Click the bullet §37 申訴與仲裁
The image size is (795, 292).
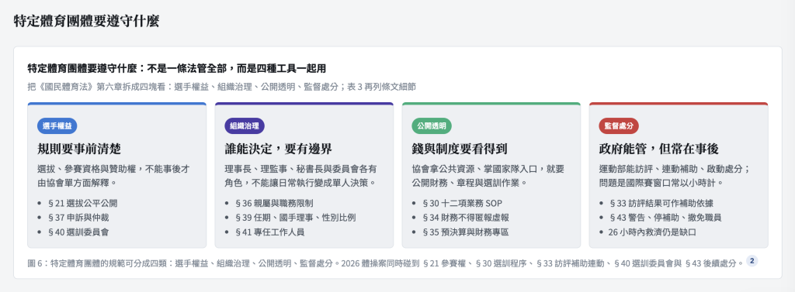click(x=78, y=218)
